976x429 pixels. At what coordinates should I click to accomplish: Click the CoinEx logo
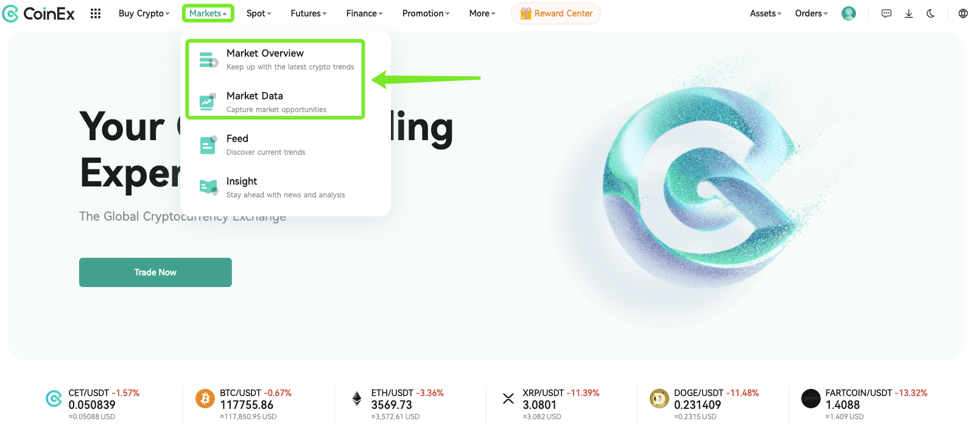click(38, 13)
